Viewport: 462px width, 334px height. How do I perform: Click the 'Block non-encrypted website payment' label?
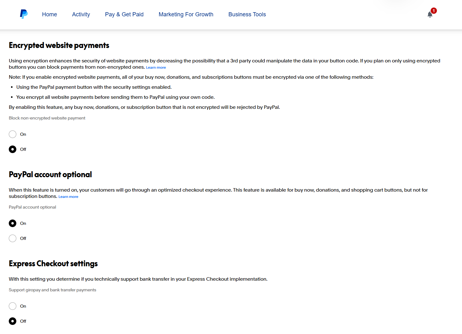(47, 118)
